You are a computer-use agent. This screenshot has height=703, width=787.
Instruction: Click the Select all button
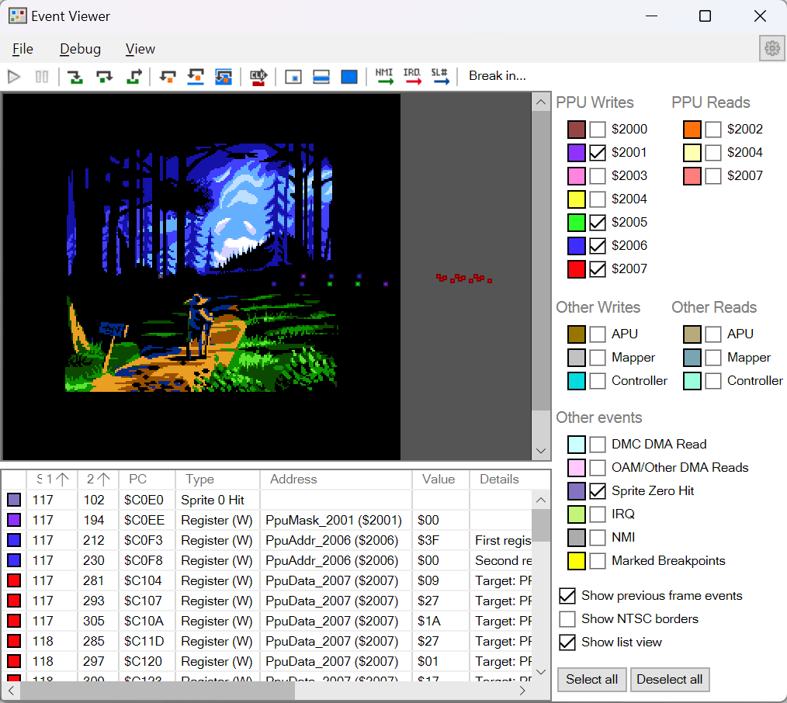[x=591, y=680]
